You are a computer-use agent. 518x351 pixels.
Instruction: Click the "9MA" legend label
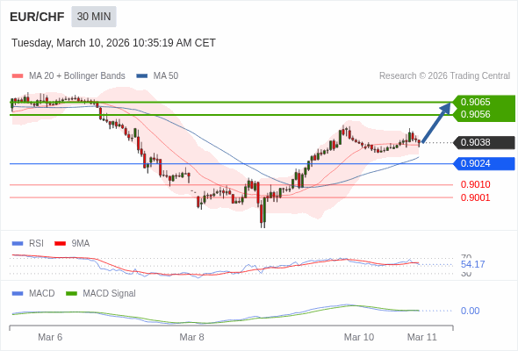(81, 244)
